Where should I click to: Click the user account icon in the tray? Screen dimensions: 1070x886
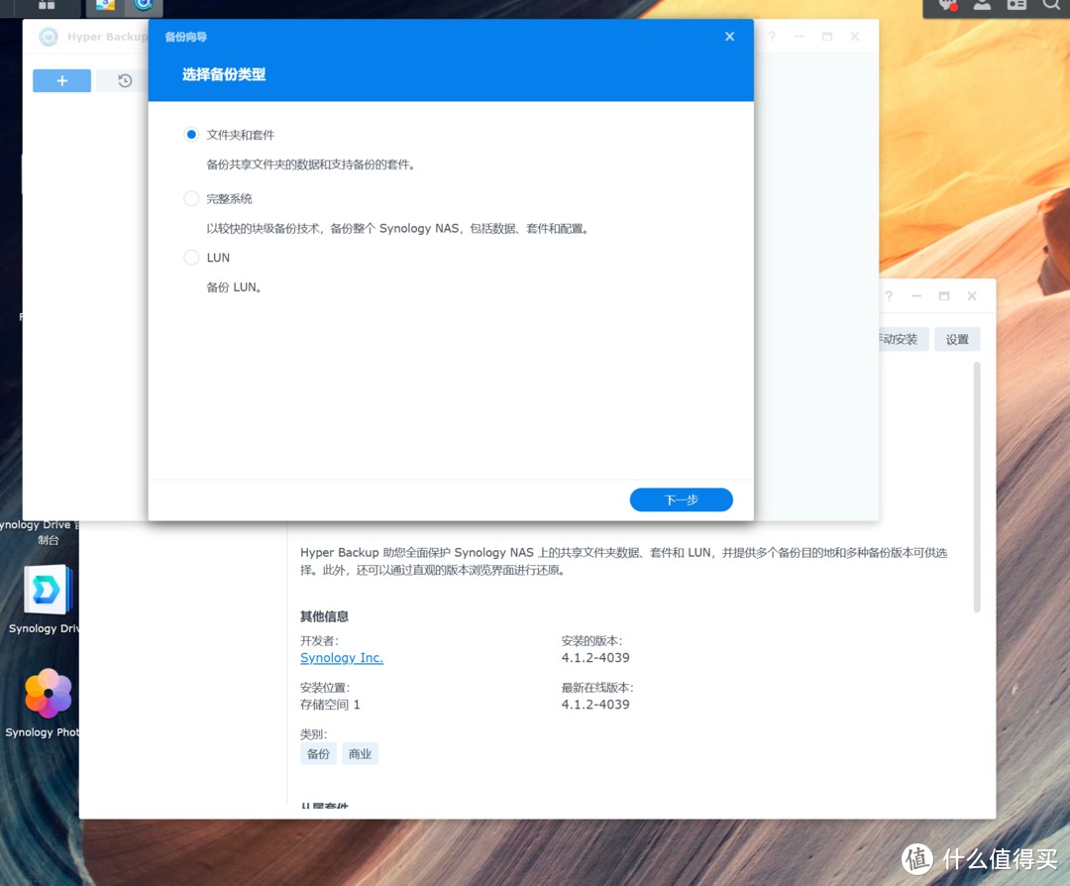tap(982, 6)
